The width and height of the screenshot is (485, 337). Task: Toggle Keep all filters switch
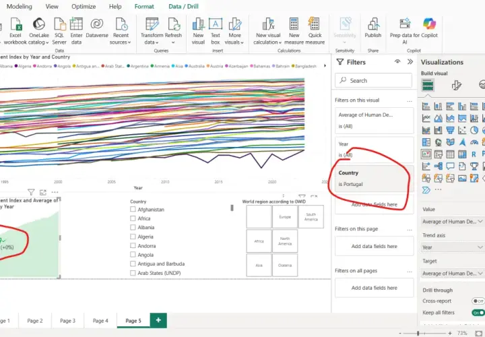(x=478, y=313)
